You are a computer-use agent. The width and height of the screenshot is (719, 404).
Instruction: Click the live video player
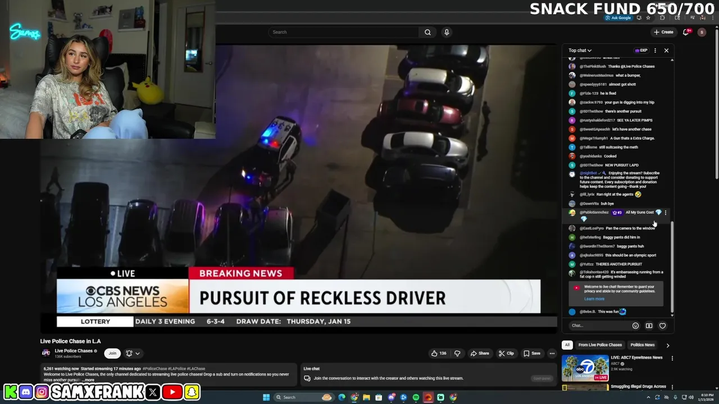[298, 189]
